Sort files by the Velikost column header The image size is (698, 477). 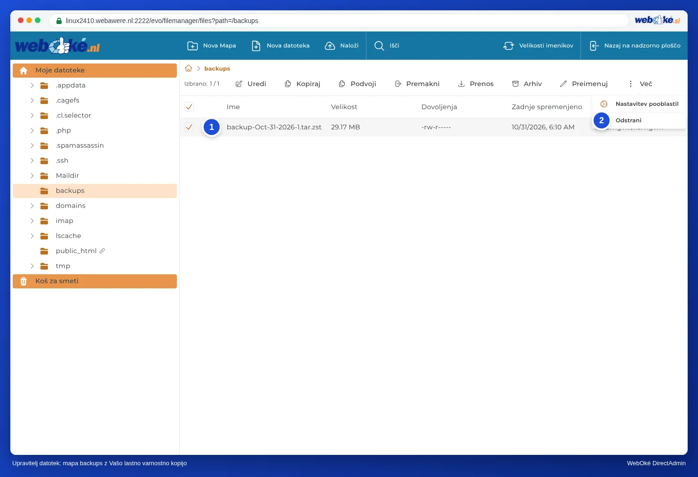click(344, 107)
